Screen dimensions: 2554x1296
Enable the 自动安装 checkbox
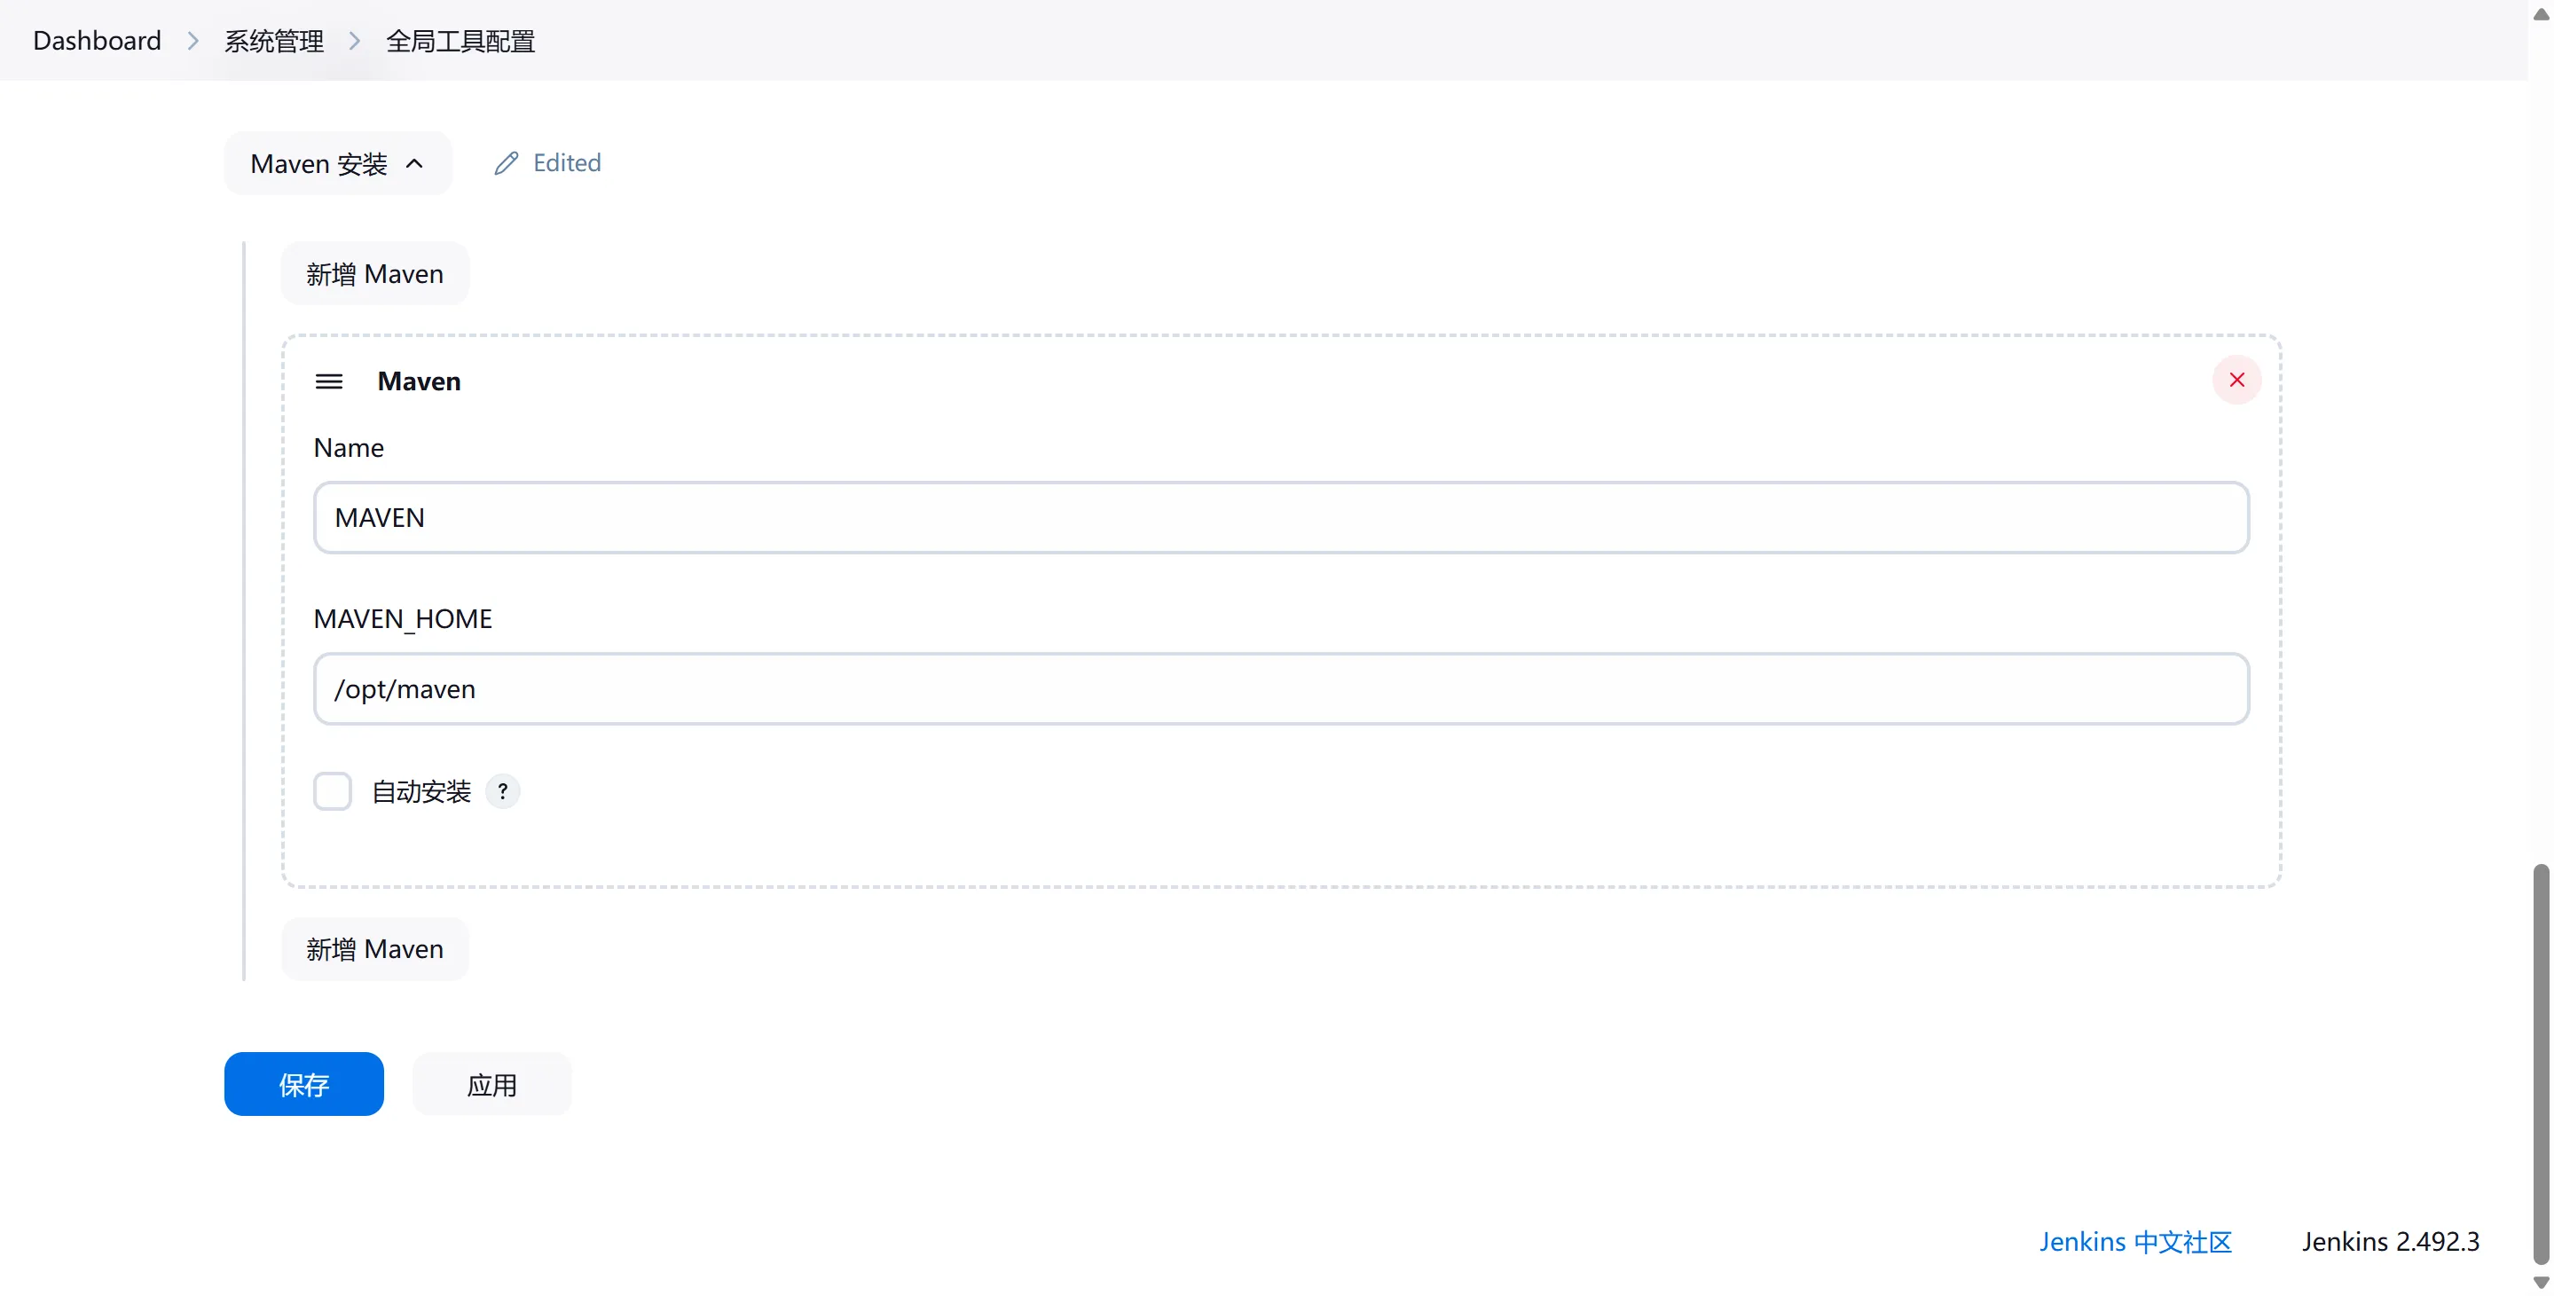click(x=332, y=790)
